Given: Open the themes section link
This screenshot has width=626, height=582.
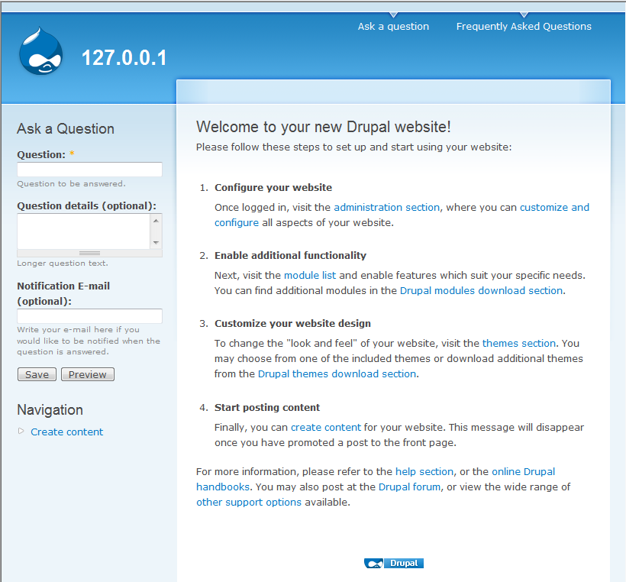Looking at the screenshot, I should pyautogui.click(x=519, y=343).
